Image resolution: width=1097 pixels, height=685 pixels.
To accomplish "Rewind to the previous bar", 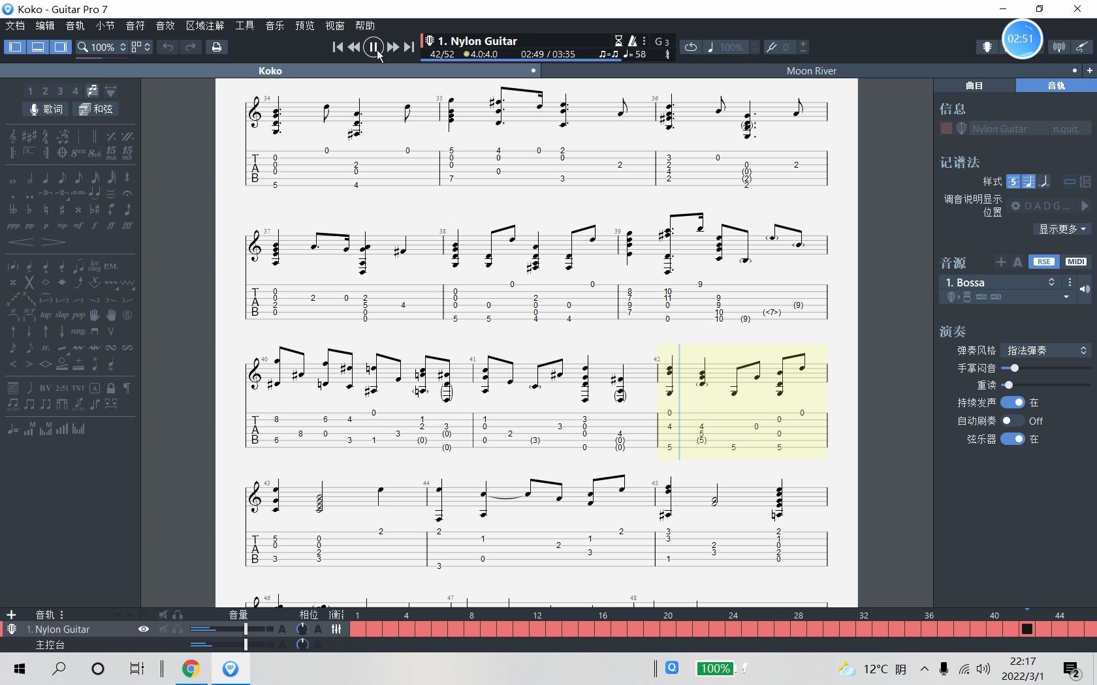I will pyautogui.click(x=354, y=47).
